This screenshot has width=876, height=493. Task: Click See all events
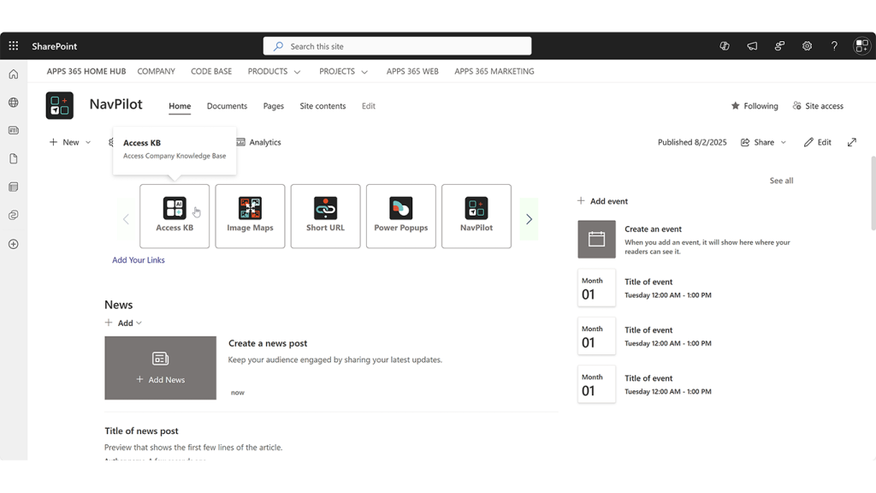(x=781, y=181)
